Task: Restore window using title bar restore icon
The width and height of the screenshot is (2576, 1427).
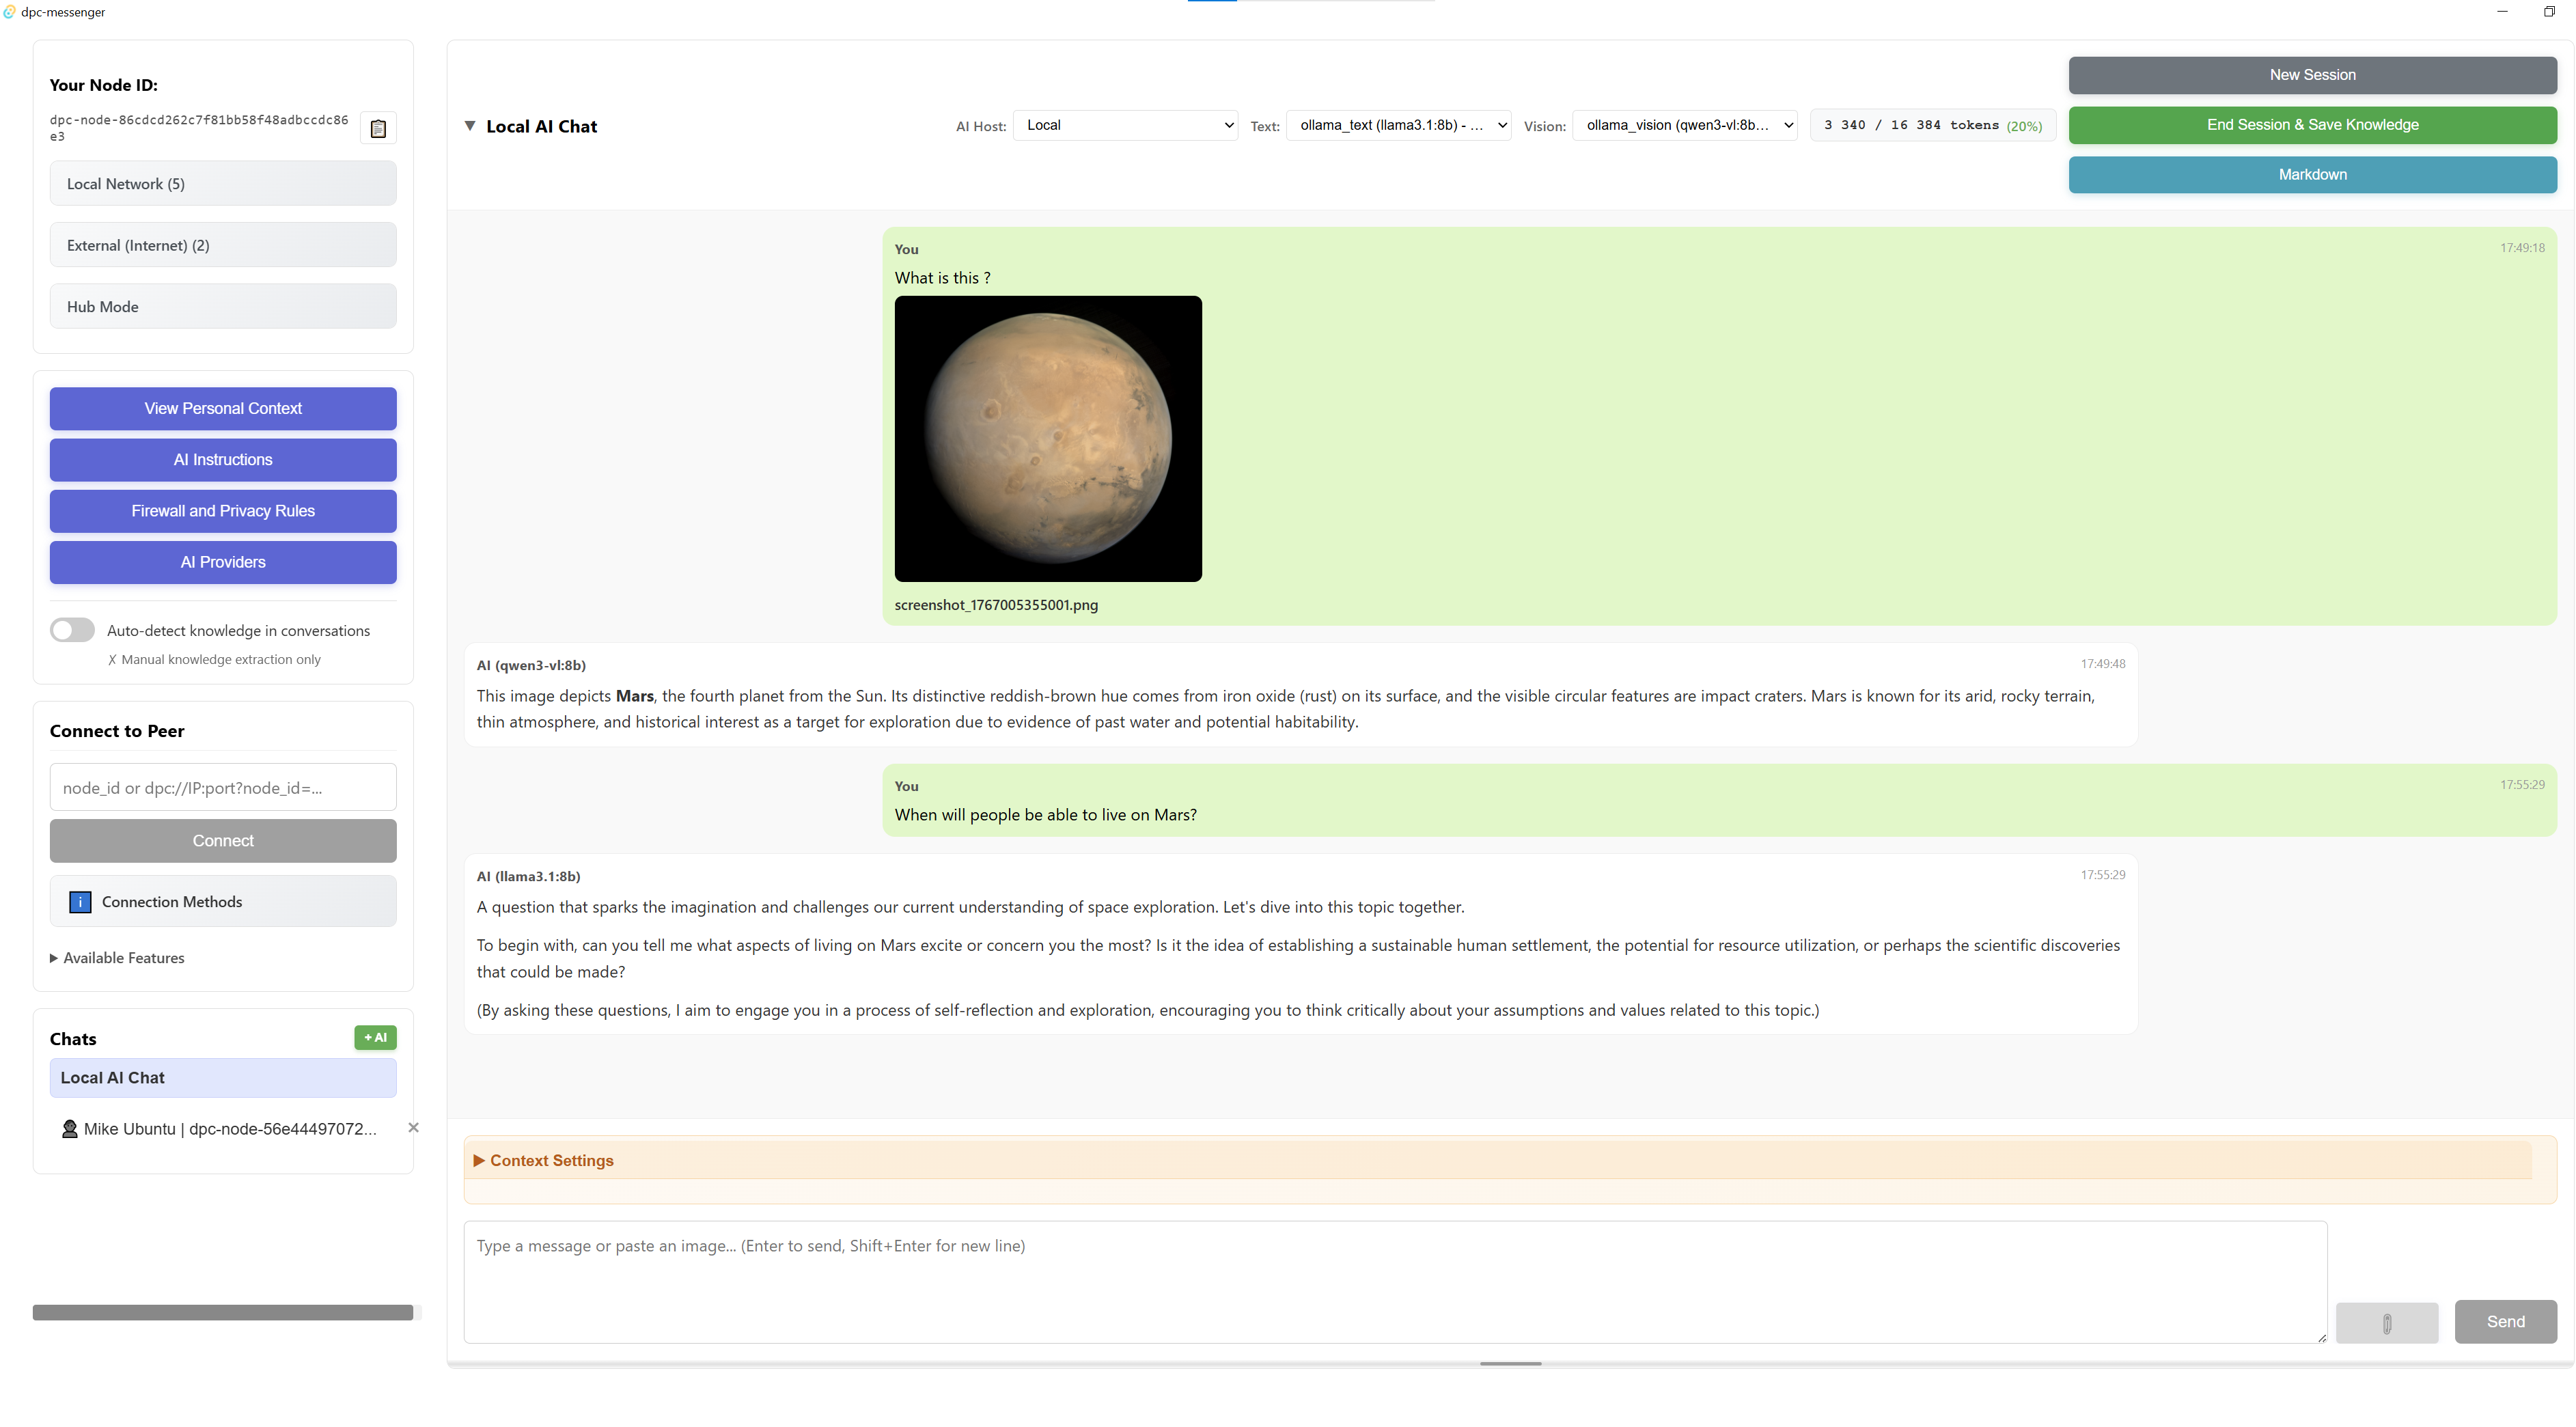Action: coord(2548,12)
